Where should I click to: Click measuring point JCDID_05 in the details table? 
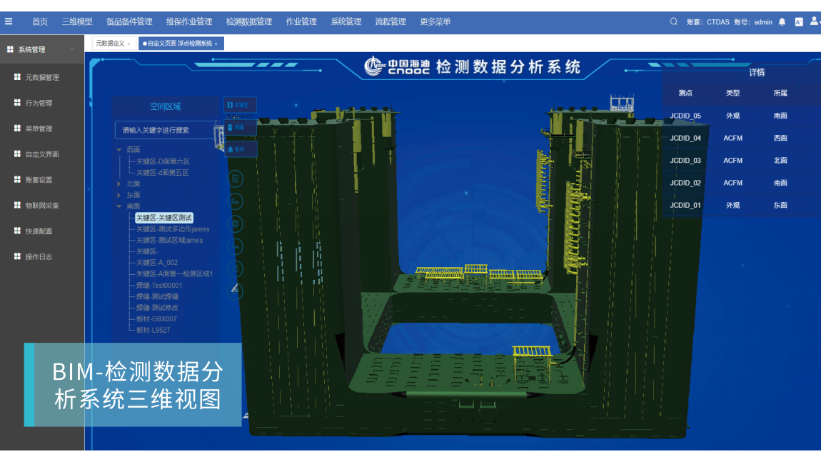coord(685,116)
